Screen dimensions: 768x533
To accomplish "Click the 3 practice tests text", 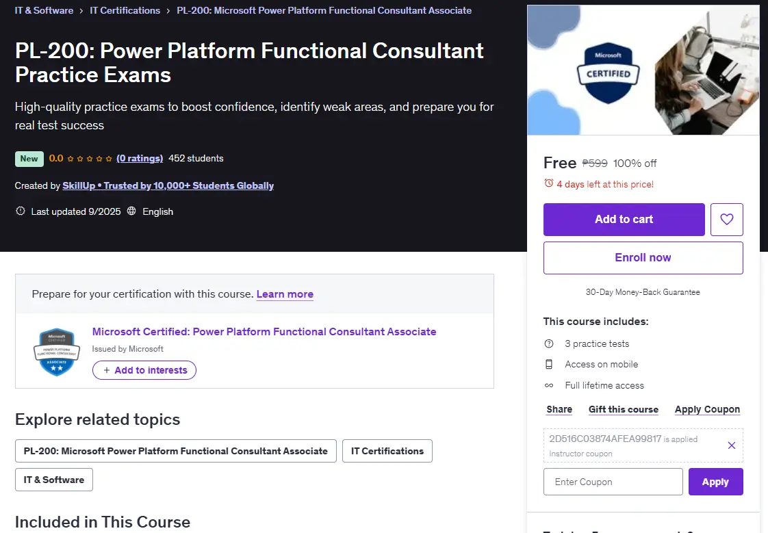I will tap(597, 343).
